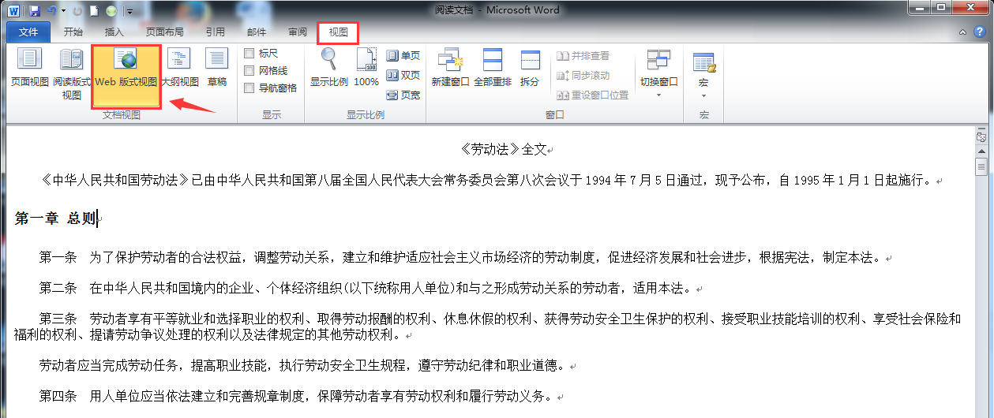
Task: Click Reset Window Position (重设窗口位置)
Action: [x=593, y=95]
